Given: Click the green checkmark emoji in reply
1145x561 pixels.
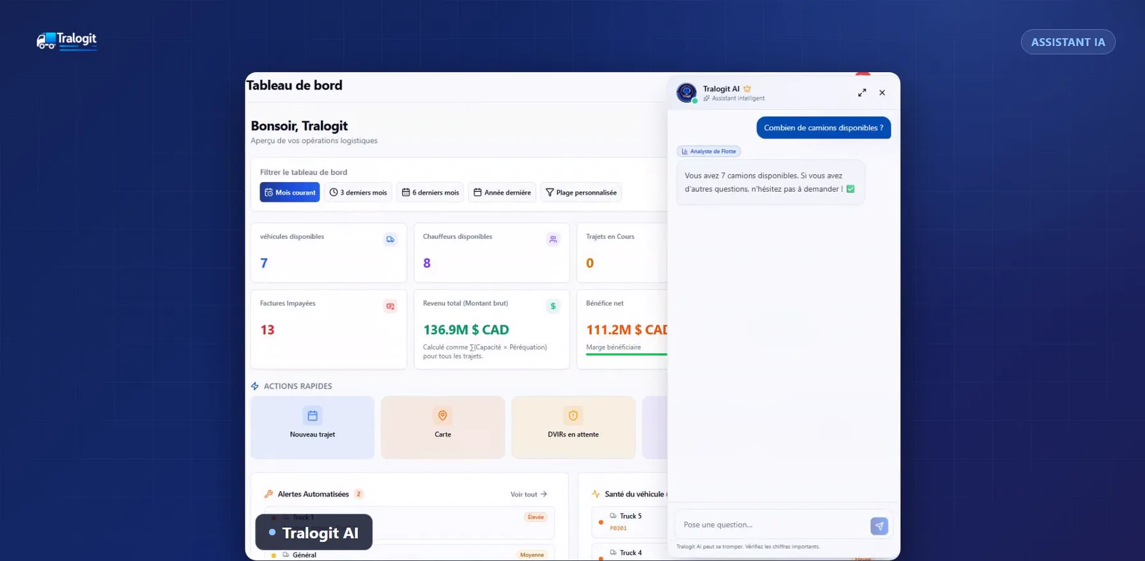Looking at the screenshot, I should [850, 189].
